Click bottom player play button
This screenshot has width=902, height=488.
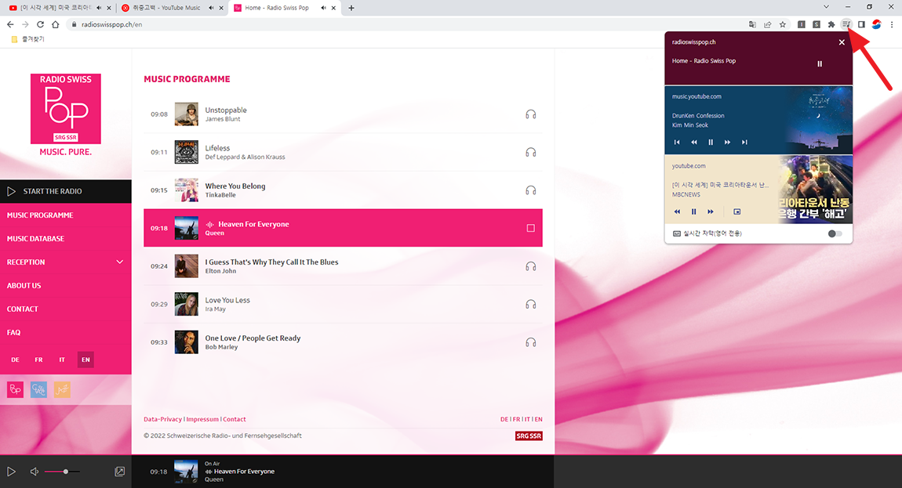pyautogui.click(x=11, y=472)
